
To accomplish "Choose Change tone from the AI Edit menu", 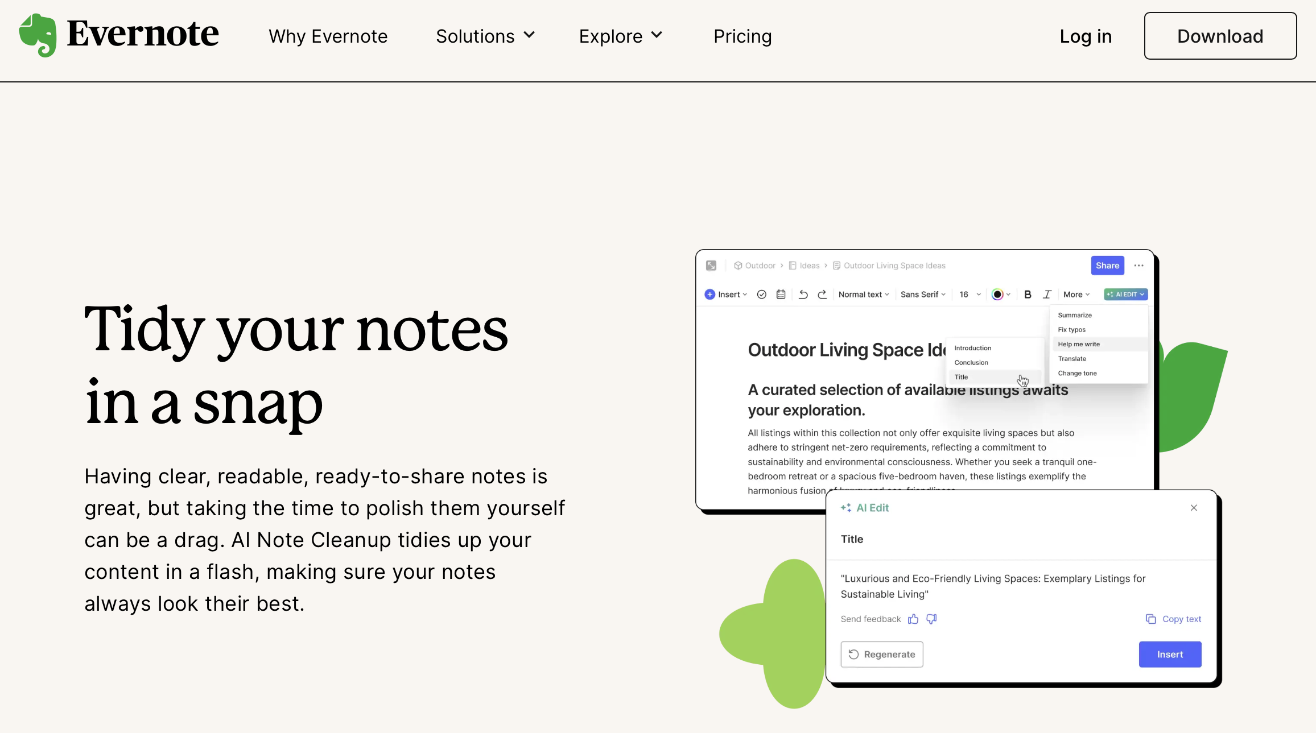I will (1099, 374).
